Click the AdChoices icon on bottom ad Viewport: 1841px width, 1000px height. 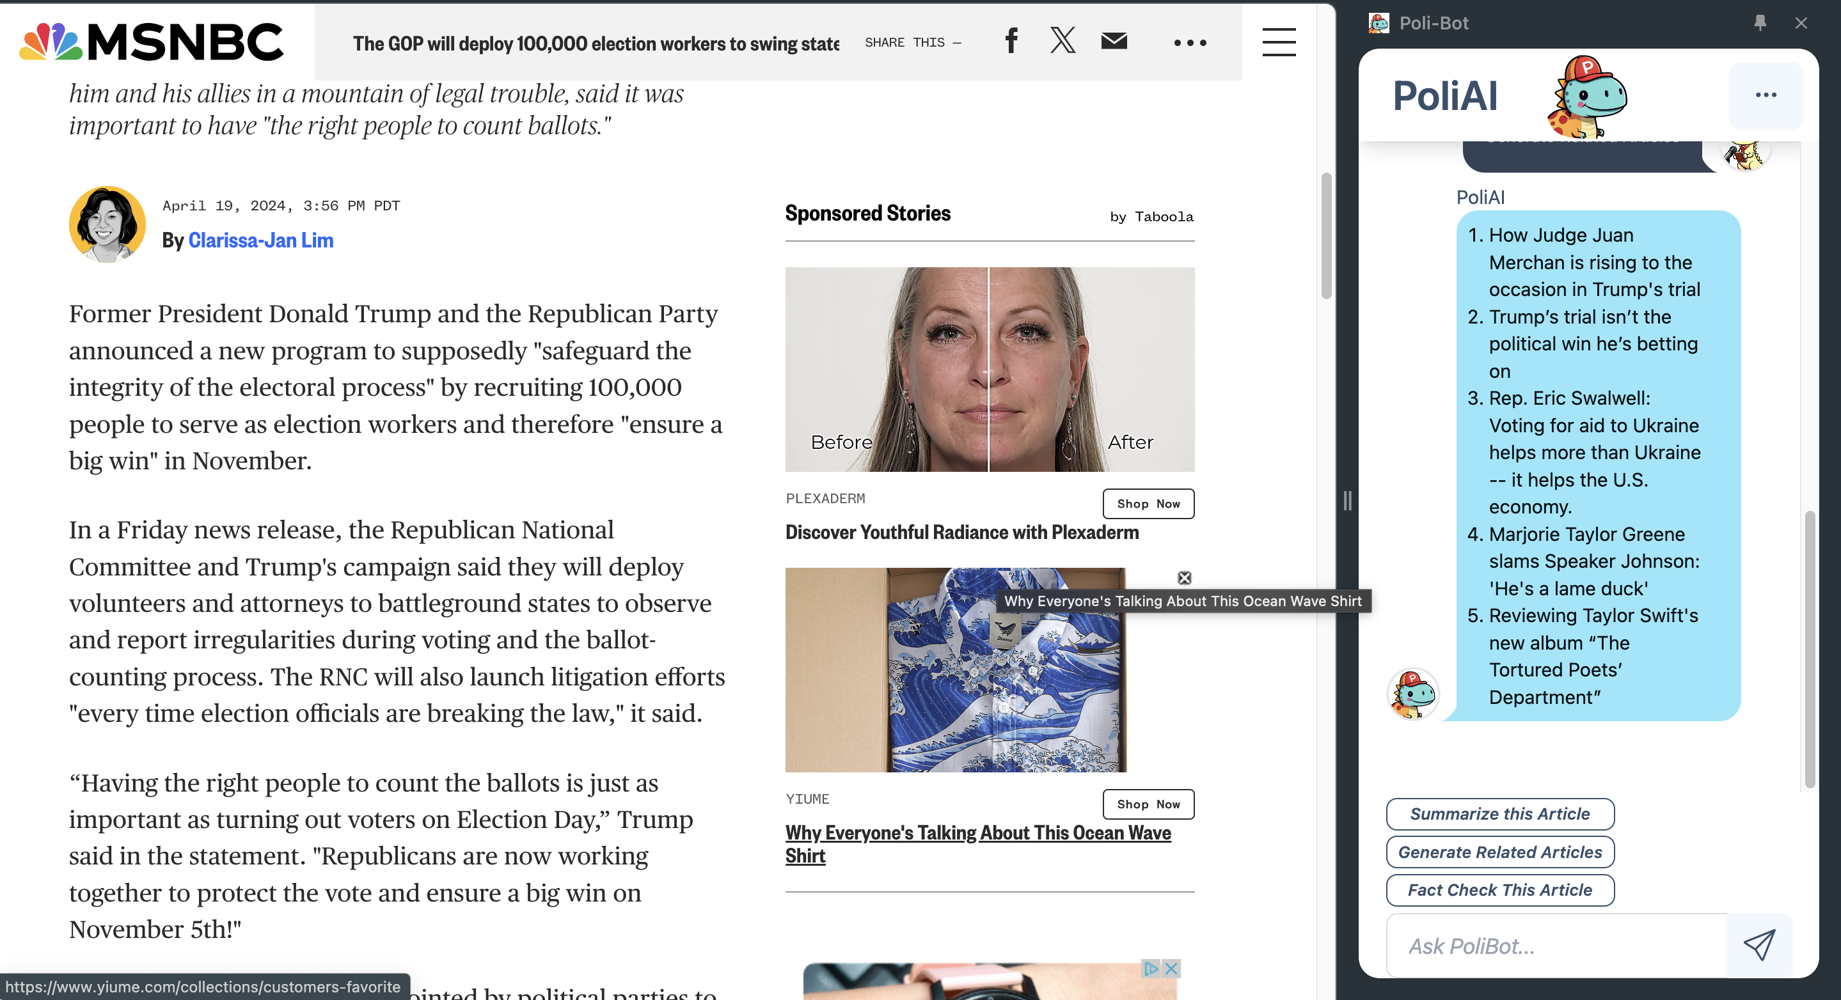point(1151,969)
